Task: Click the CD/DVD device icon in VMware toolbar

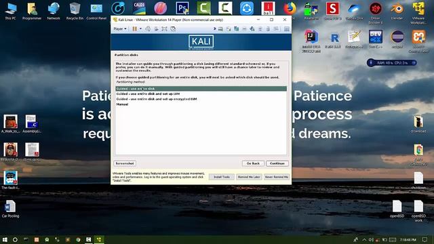Action: click(229, 28)
